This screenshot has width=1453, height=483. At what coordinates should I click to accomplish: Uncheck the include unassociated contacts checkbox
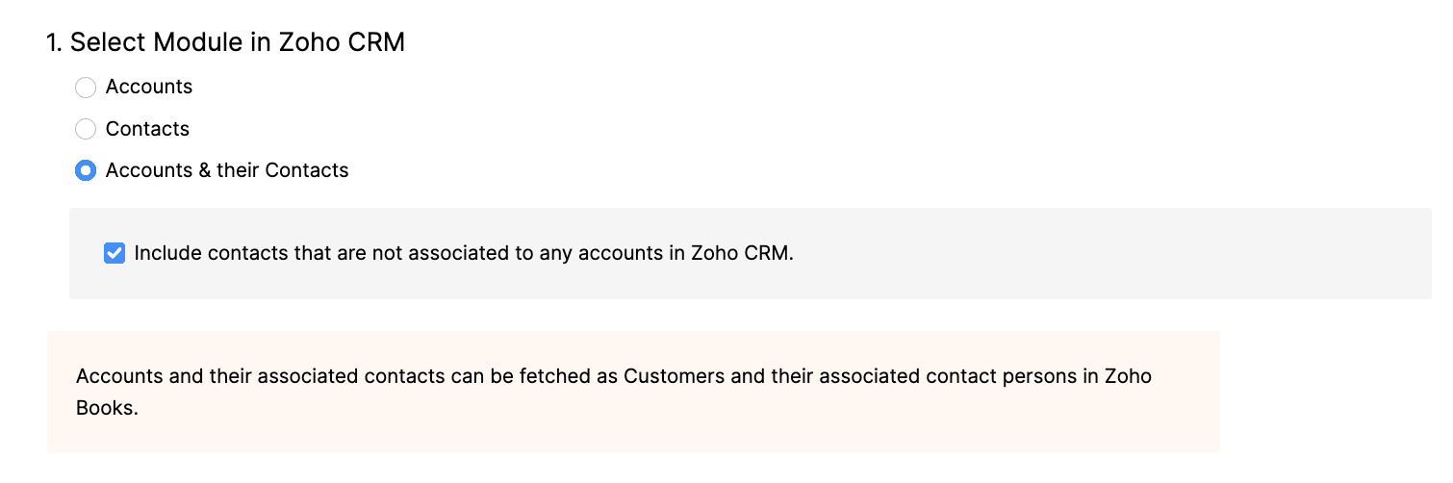[x=115, y=254]
